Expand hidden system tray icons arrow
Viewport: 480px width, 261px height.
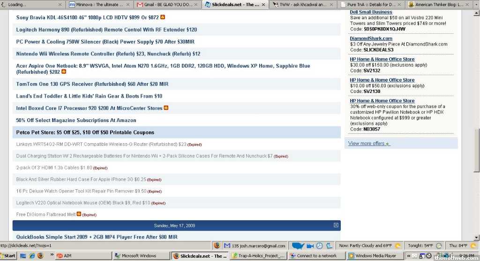[409, 255]
